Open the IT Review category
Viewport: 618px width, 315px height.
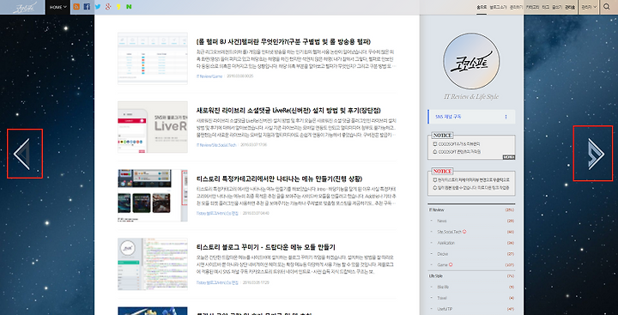(437, 210)
